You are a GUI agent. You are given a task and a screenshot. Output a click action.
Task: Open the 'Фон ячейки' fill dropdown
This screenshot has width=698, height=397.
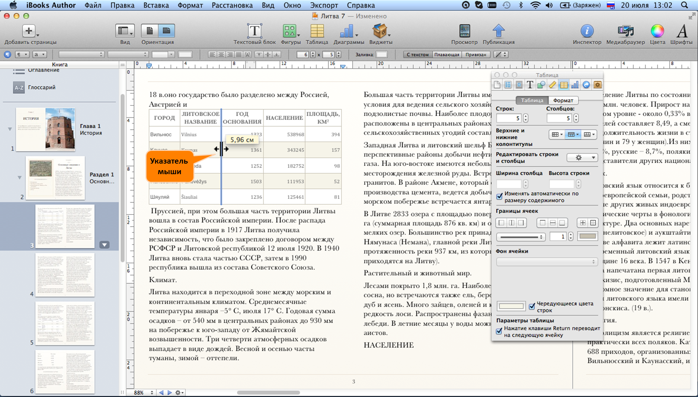coord(547,261)
